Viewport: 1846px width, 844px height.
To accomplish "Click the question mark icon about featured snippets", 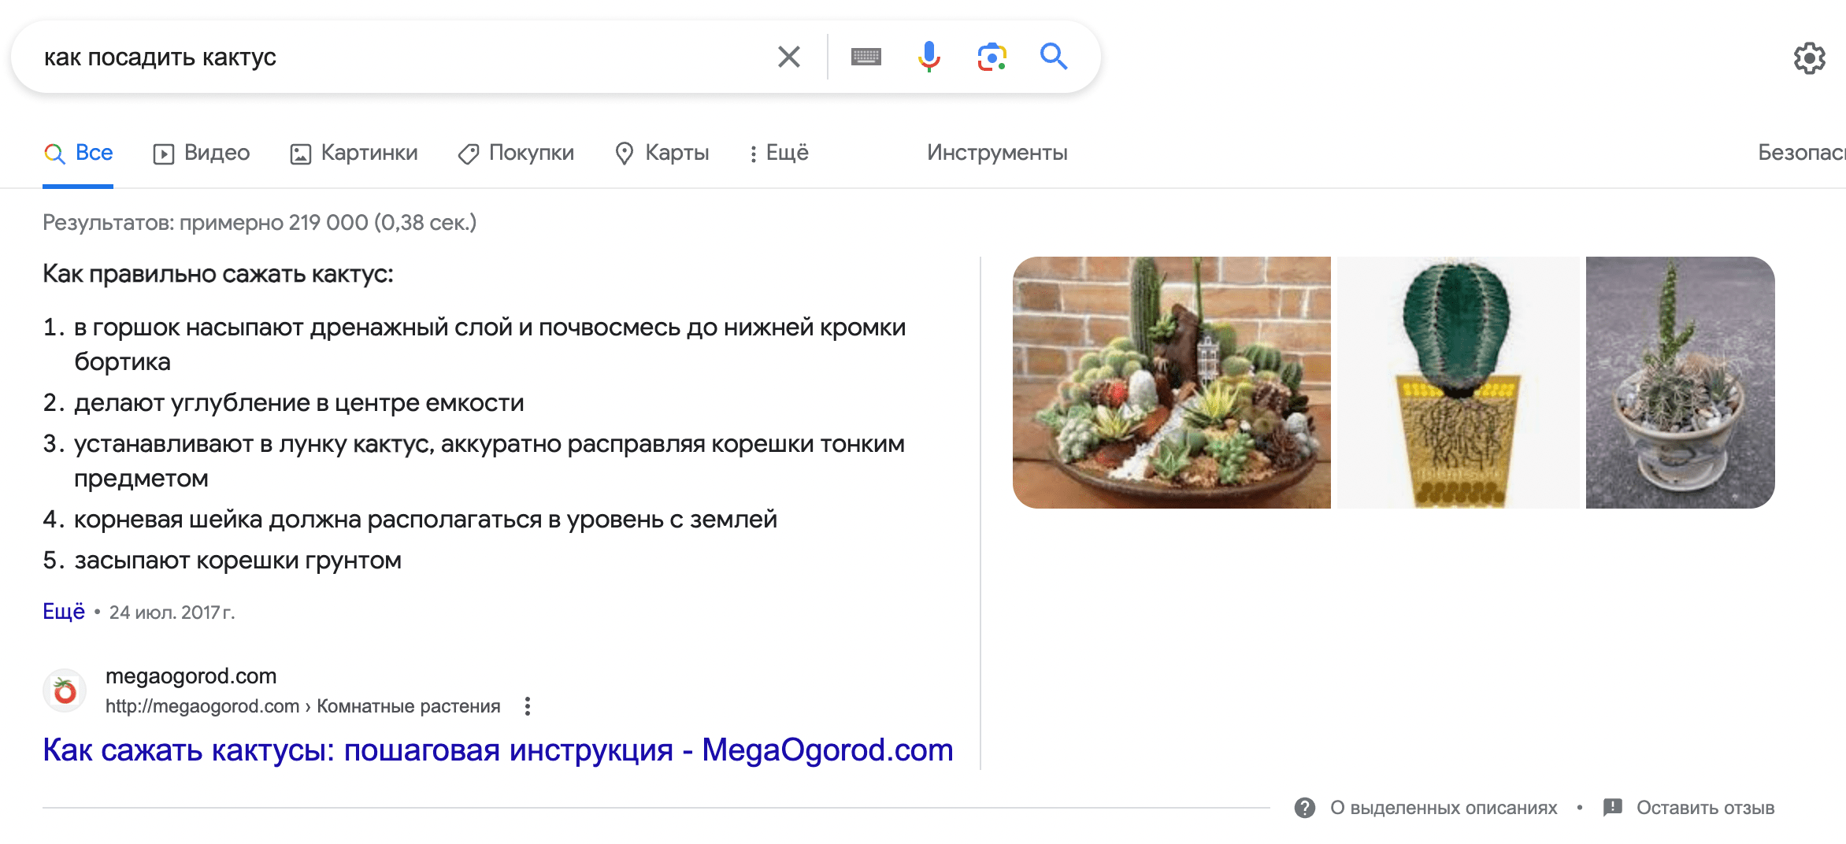I will click(1304, 808).
